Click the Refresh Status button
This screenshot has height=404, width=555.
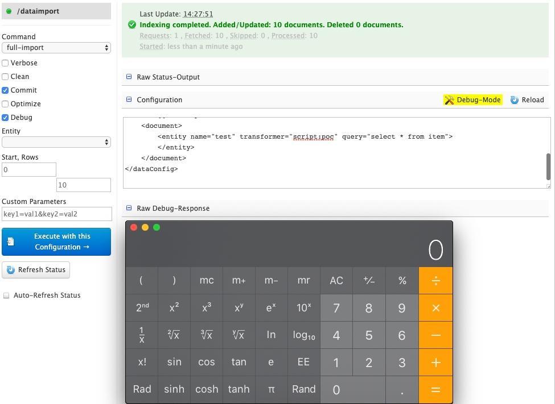36,270
